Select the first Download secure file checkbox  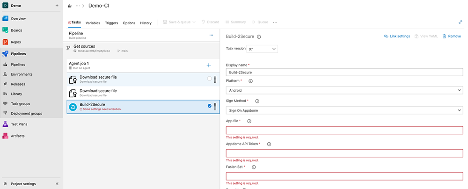pos(210,79)
